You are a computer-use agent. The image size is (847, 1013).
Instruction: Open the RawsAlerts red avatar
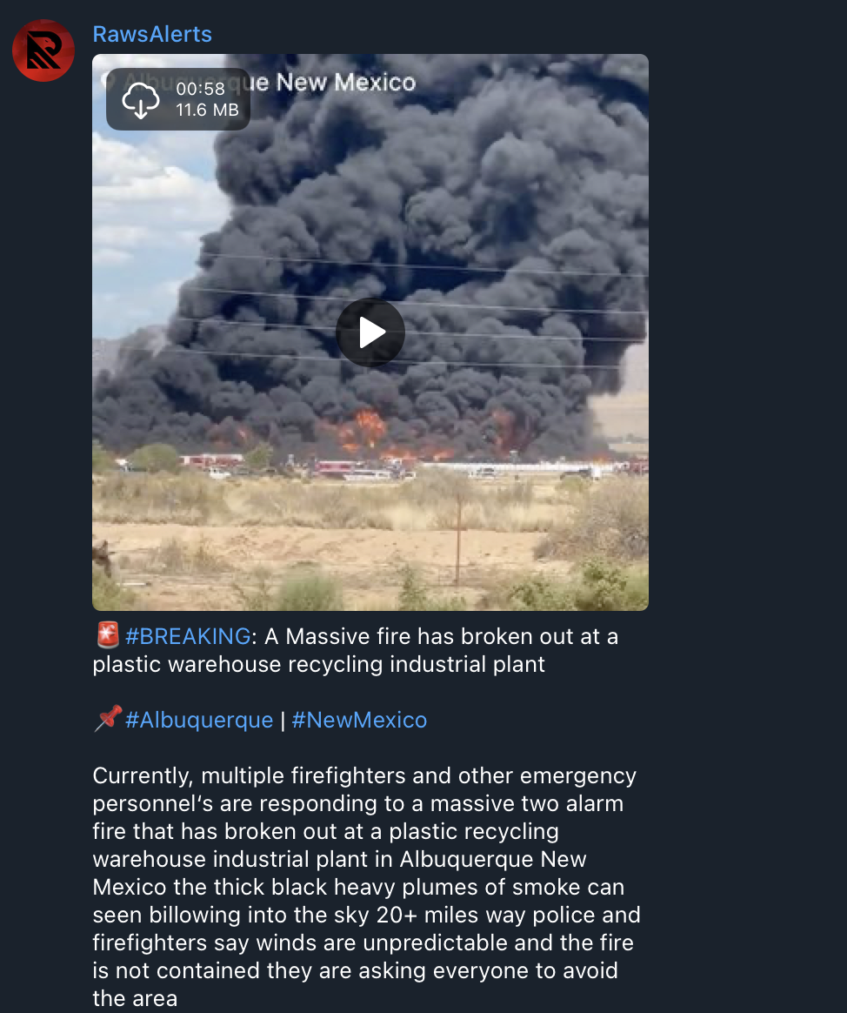coord(43,50)
